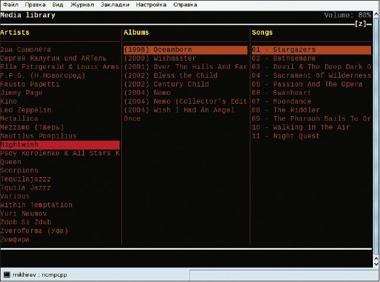The height and width of the screenshot is (282, 380).
Task: Select the artist Within Temptation
Action: (x=37, y=205)
